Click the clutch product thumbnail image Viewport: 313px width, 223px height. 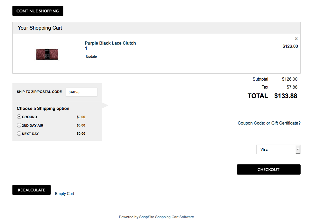pos(47,54)
